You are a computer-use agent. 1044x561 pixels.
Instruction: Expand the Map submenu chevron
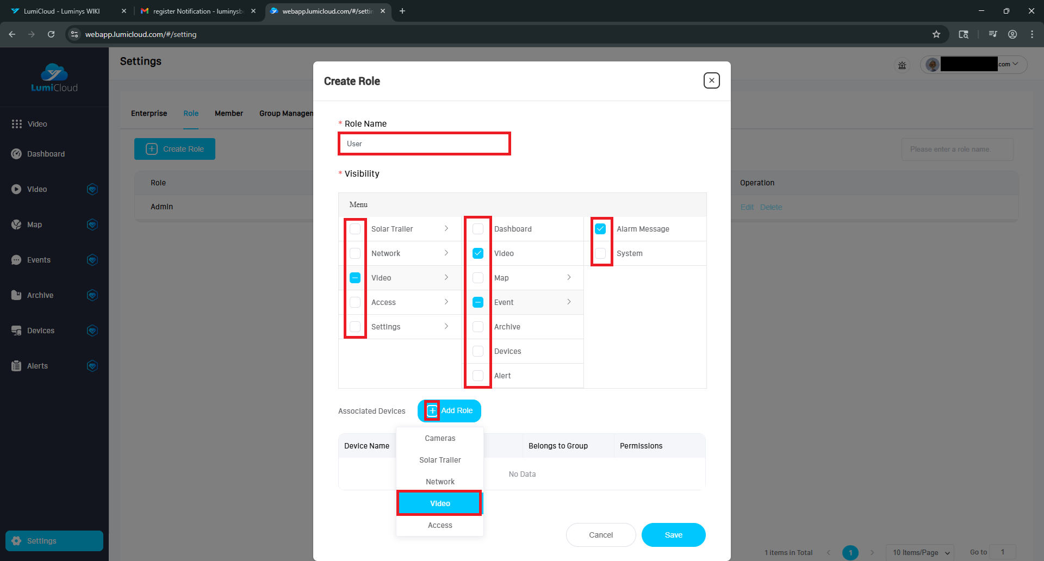click(569, 278)
